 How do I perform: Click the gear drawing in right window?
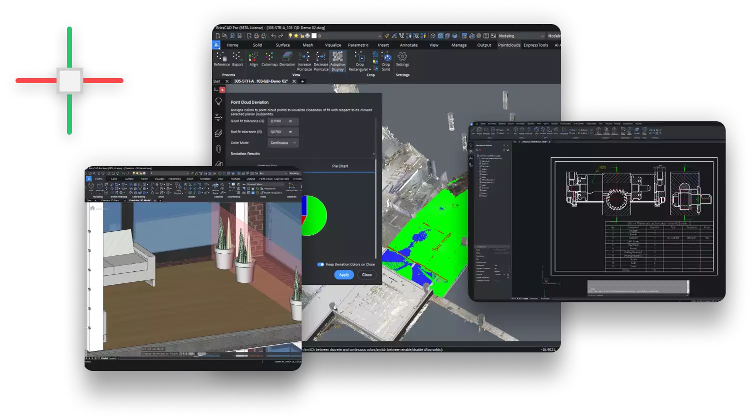click(x=616, y=200)
